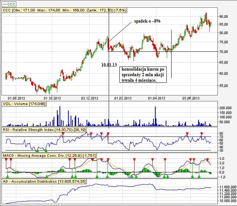The width and height of the screenshot is (237, 206).
Task: Select the 10.01.13 date annotation label
Action: (x=109, y=64)
